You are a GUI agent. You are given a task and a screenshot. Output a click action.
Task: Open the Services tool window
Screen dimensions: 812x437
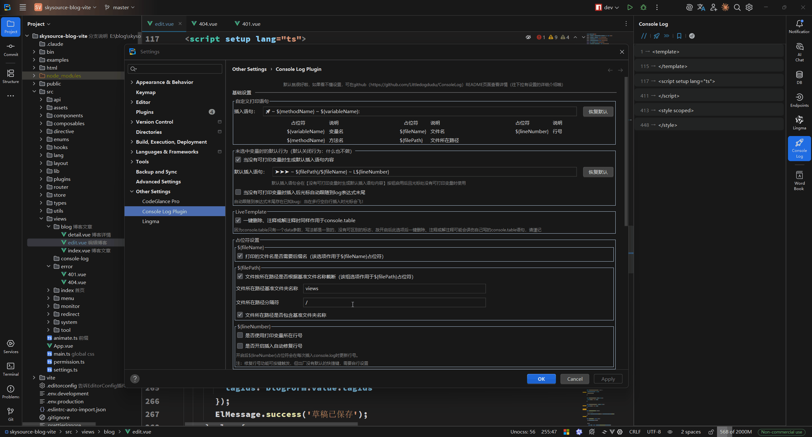[x=11, y=346]
